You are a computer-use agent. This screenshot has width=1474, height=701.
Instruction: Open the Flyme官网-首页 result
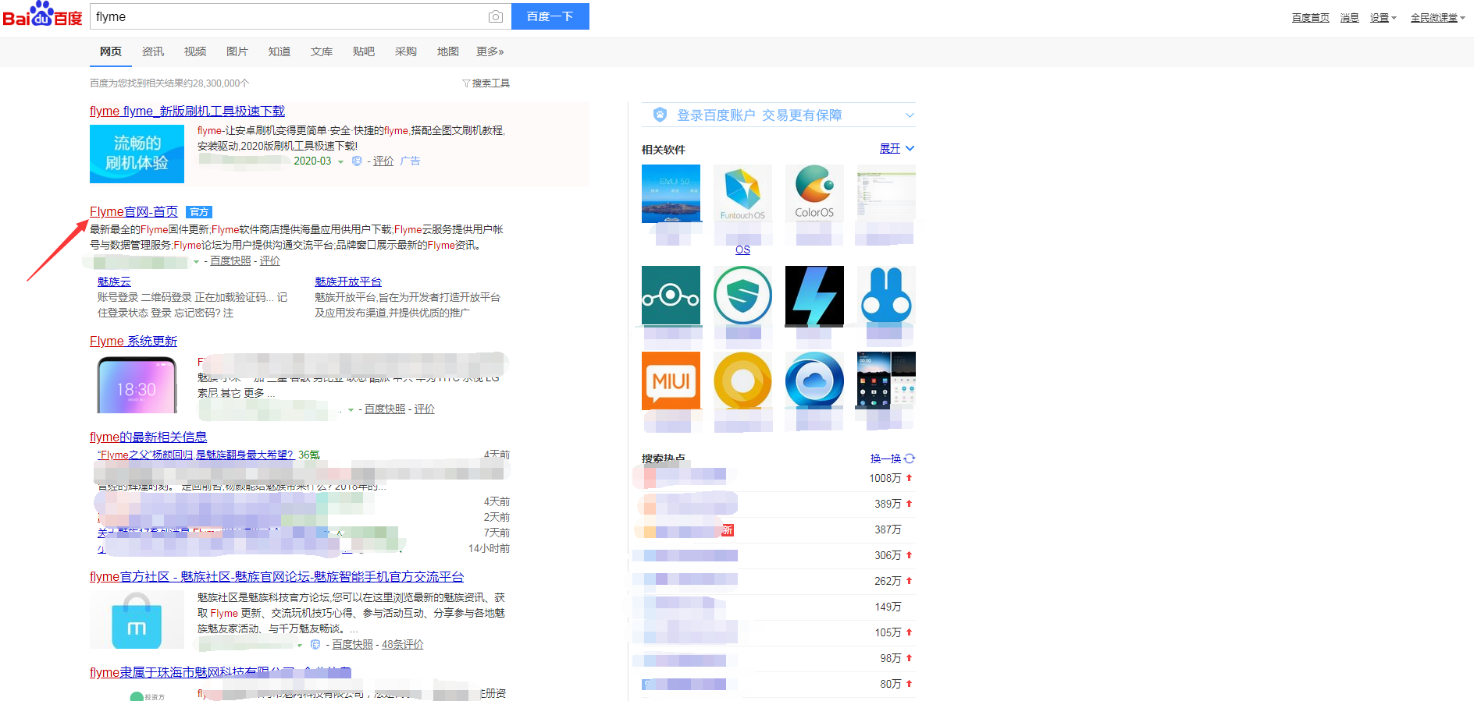coord(134,212)
